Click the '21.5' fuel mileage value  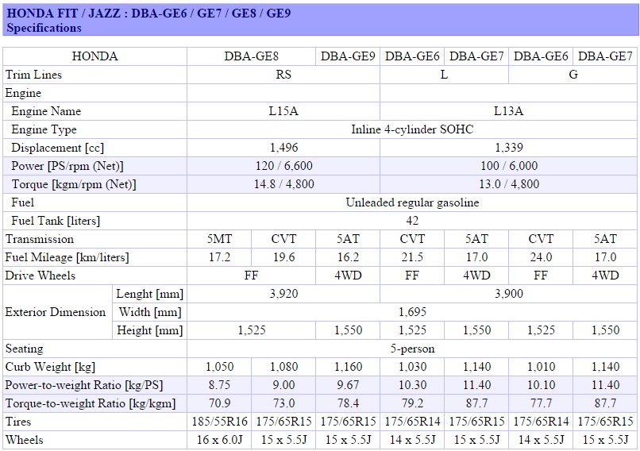point(412,257)
